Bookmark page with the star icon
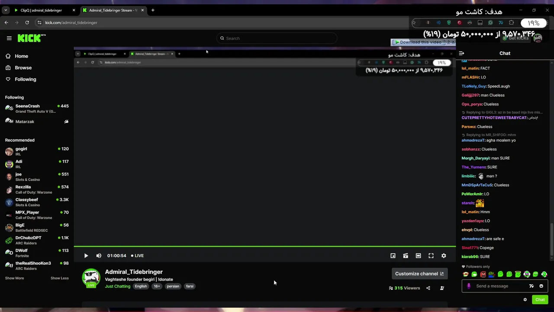Viewport: 554px width, 312px height. [x=414, y=23]
